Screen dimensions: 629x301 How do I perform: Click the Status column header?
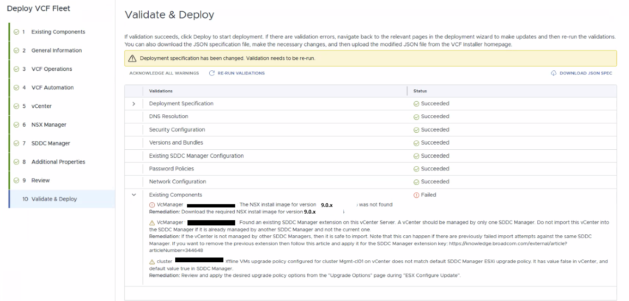[420, 91]
